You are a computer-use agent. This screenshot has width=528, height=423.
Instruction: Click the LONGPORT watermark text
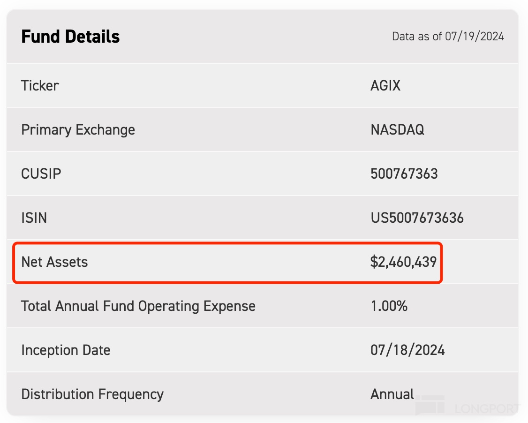[487, 408]
